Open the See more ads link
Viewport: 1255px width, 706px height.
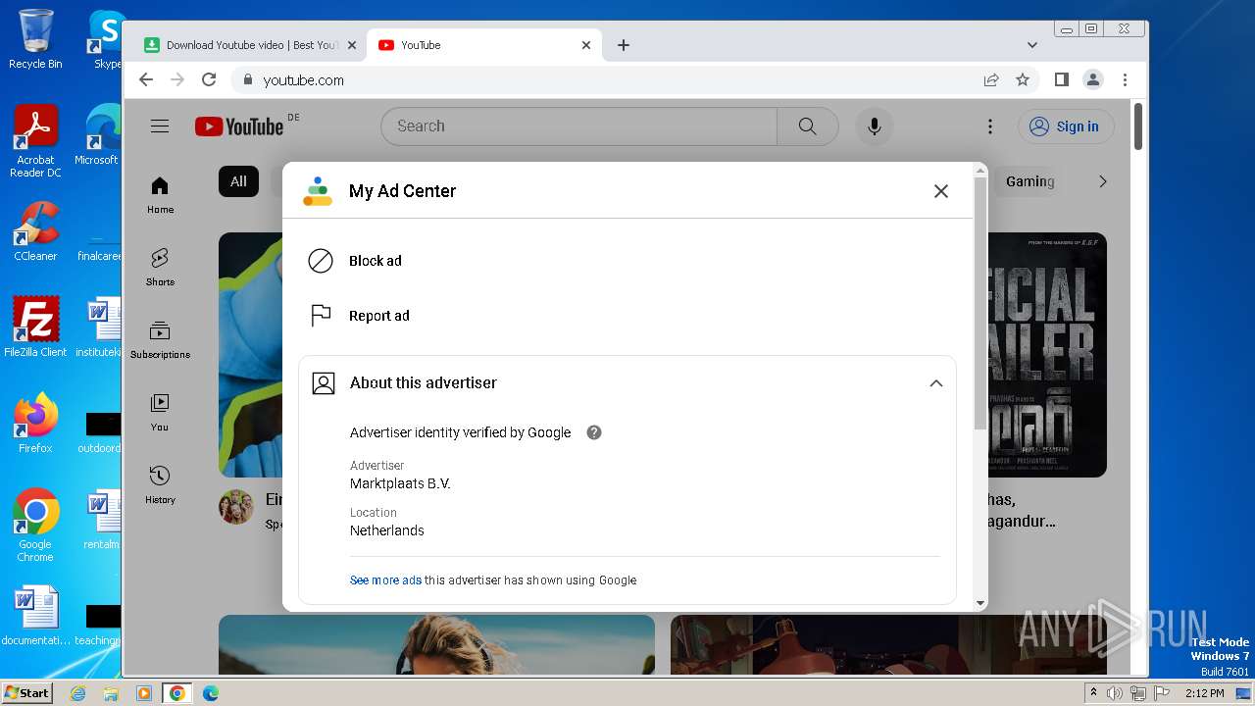[385, 580]
